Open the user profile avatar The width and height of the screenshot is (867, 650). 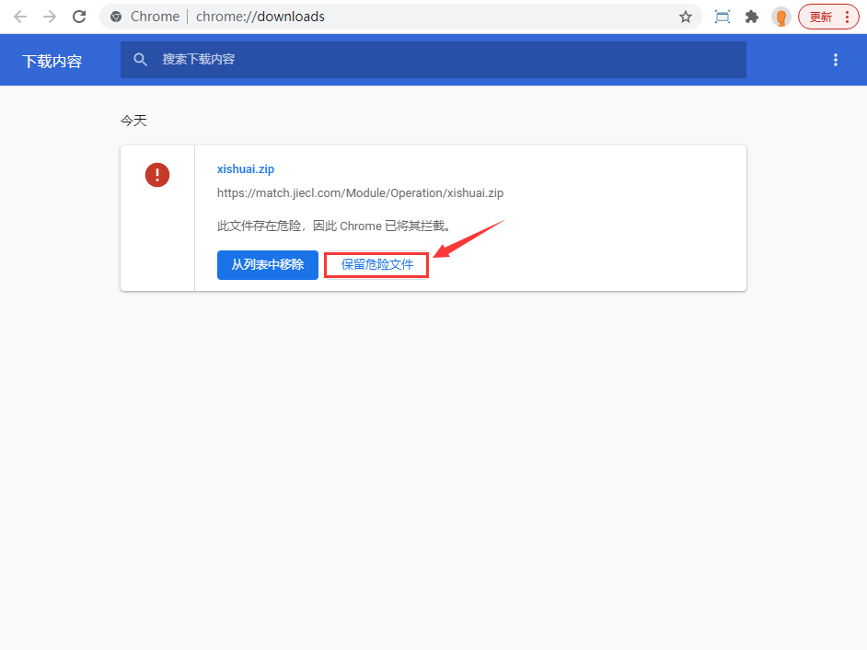[x=781, y=17]
